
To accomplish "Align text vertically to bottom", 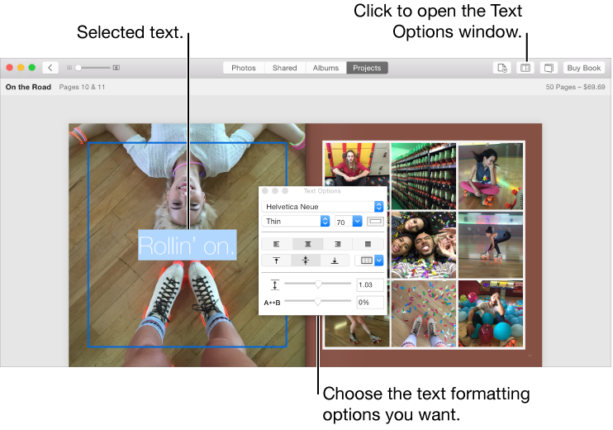I will (335, 260).
